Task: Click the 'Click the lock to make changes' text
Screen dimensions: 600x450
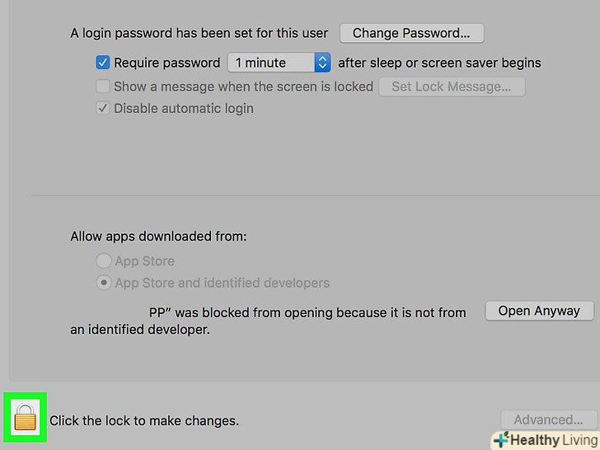Action: (x=144, y=420)
